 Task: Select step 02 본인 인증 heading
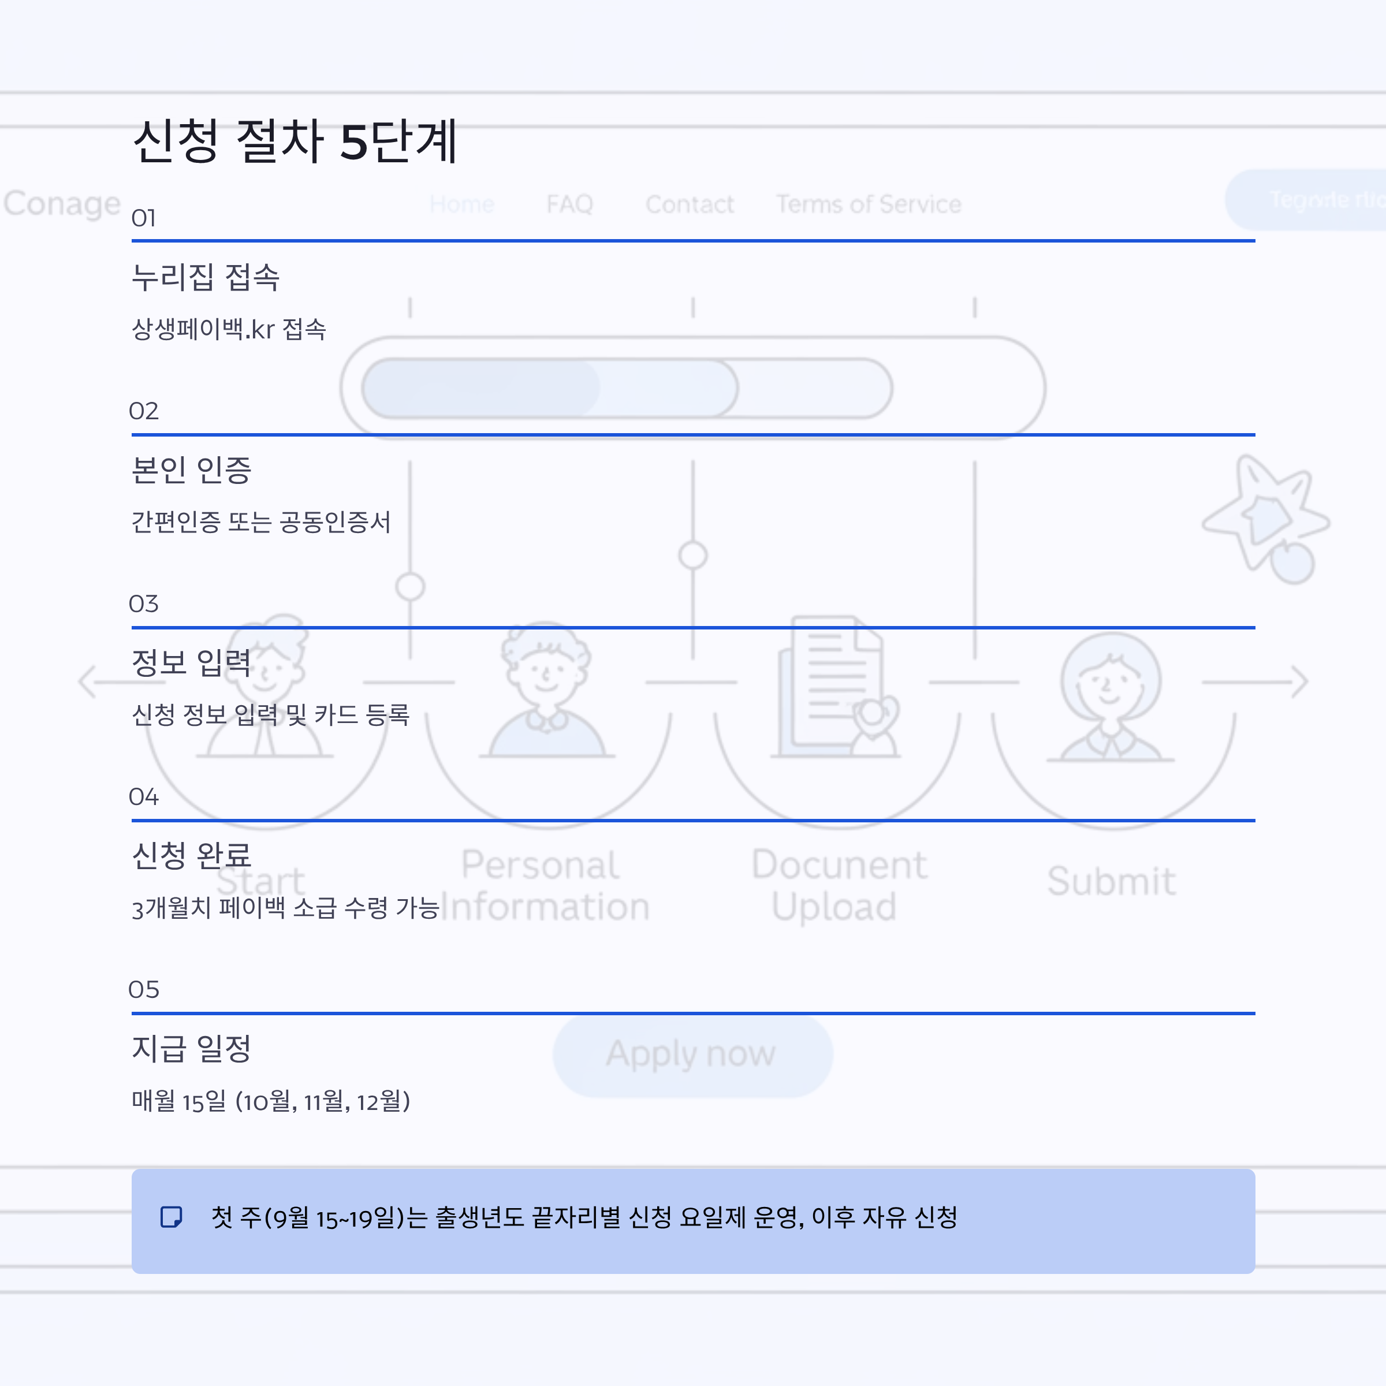(x=192, y=470)
